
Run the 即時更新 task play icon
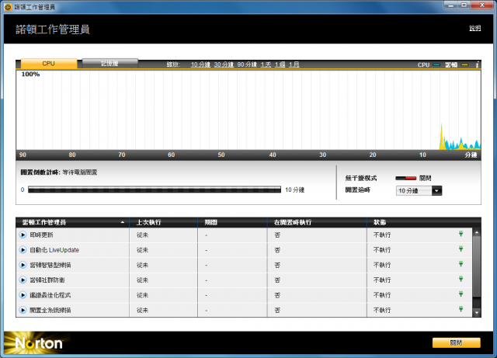[23, 235]
